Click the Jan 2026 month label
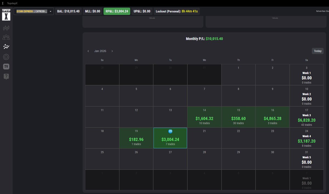Viewport: 329px width, 194px height. click(x=100, y=51)
